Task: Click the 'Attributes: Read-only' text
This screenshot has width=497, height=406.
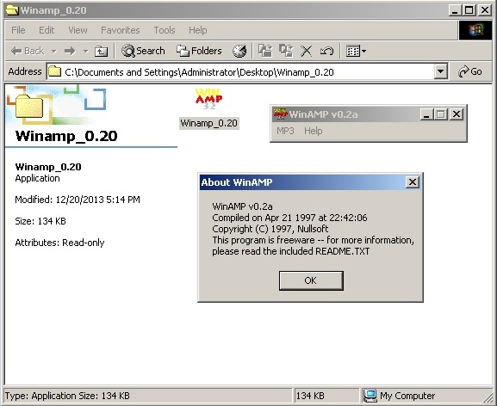Action: pos(59,243)
